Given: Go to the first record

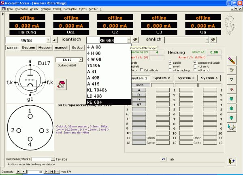Looking at the screenshot, I should tap(18, 172).
